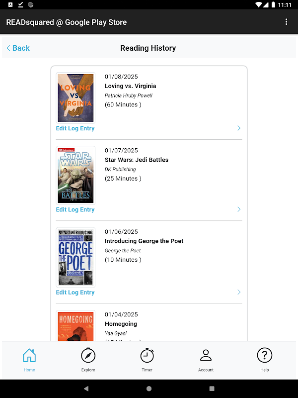
Task: Open the Help question mark icon
Action: 264,355
